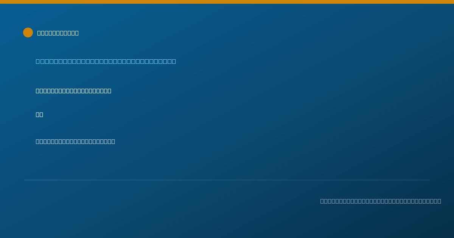The height and width of the screenshot is (238, 454).
Task: Select the short two-character text label
Action: pyautogui.click(x=39, y=114)
